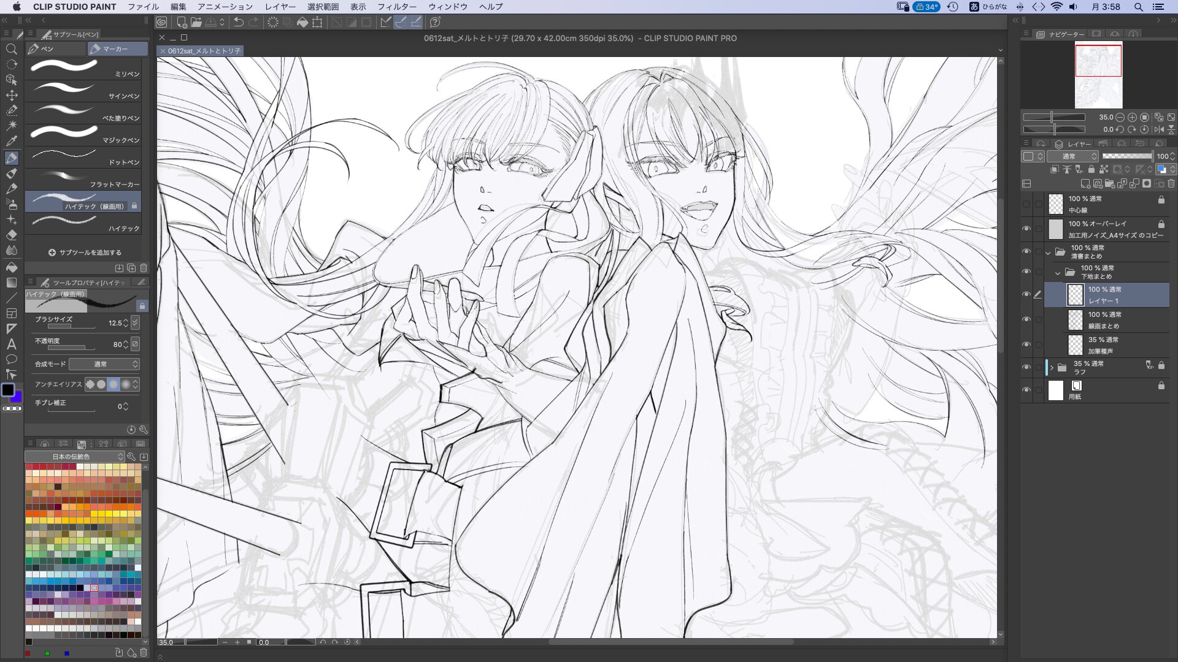Collapse the 清書まとめ folder
This screenshot has width=1178, height=662.
(x=1049, y=252)
